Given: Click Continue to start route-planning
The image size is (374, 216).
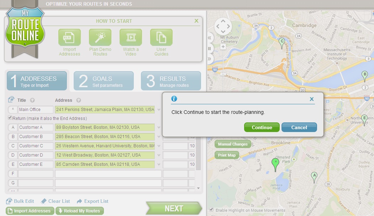Looking at the screenshot, I should click(x=262, y=127).
